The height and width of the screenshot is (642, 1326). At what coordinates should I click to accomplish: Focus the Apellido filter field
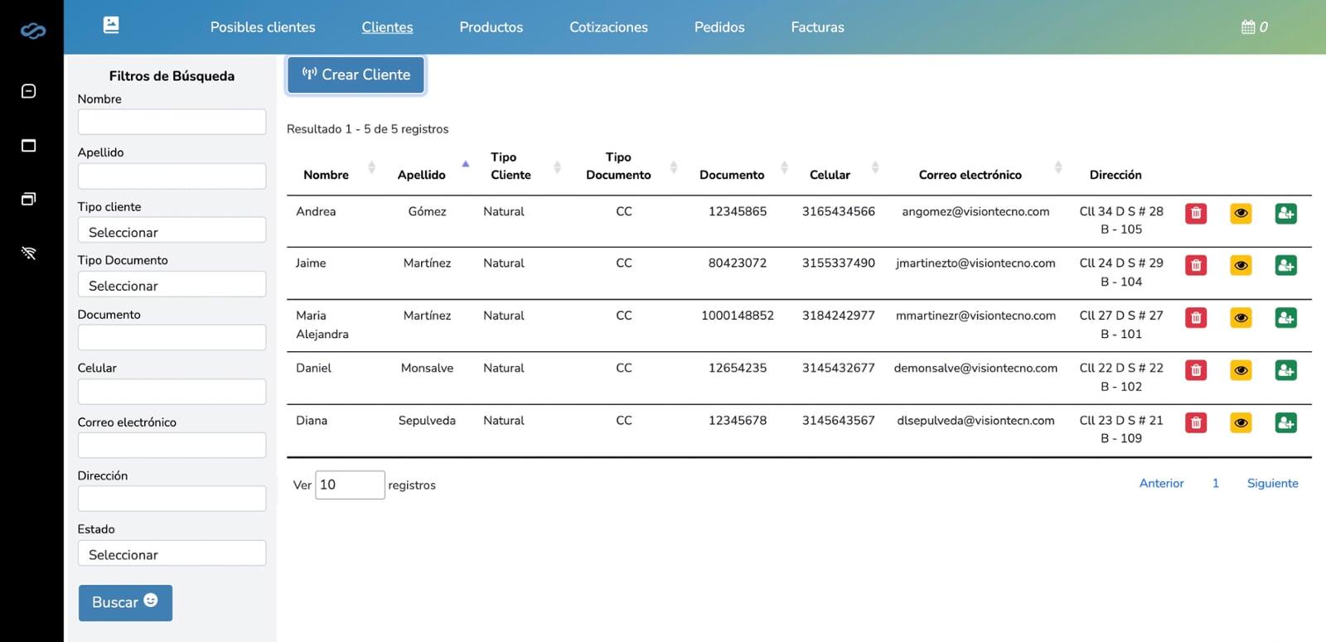pos(172,176)
